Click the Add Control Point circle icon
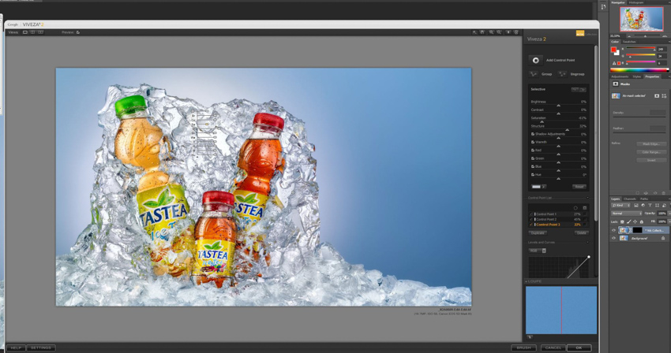This screenshot has height=353, width=671. pos(535,60)
